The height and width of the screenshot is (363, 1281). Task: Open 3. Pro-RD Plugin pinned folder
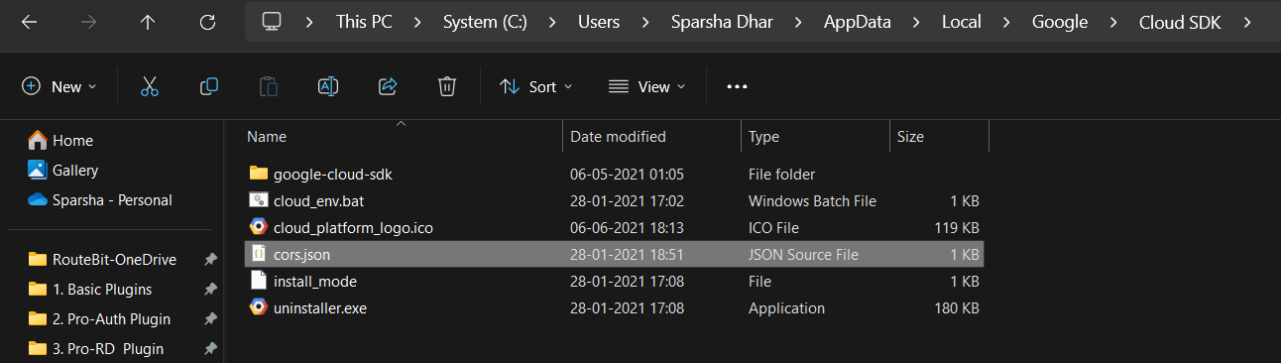(x=96, y=349)
